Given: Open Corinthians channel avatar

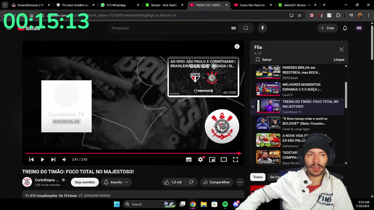Looking at the screenshot, I should tap(27, 182).
